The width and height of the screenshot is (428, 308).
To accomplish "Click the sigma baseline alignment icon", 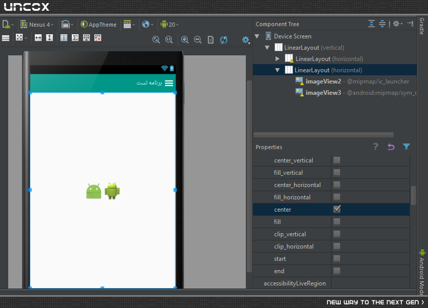I will click(75, 37).
